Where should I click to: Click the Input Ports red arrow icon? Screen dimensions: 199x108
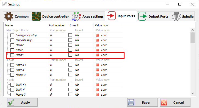tap(111, 16)
